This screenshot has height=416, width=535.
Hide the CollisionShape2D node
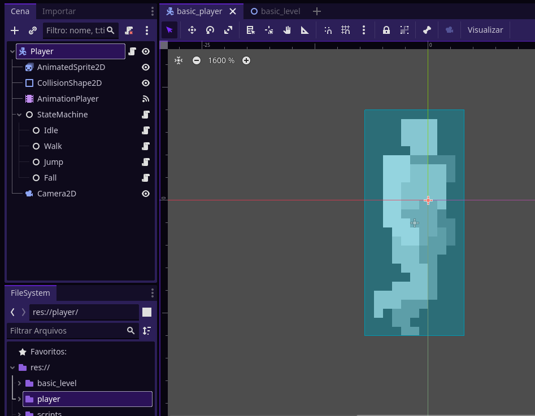click(x=146, y=83)
